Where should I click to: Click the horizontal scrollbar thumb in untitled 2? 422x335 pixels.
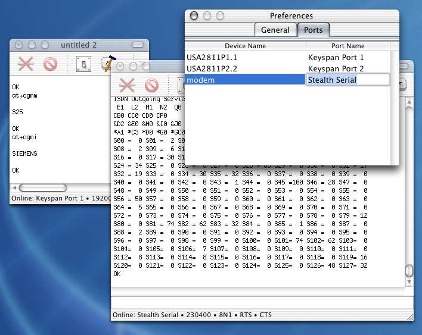[43, 187]
